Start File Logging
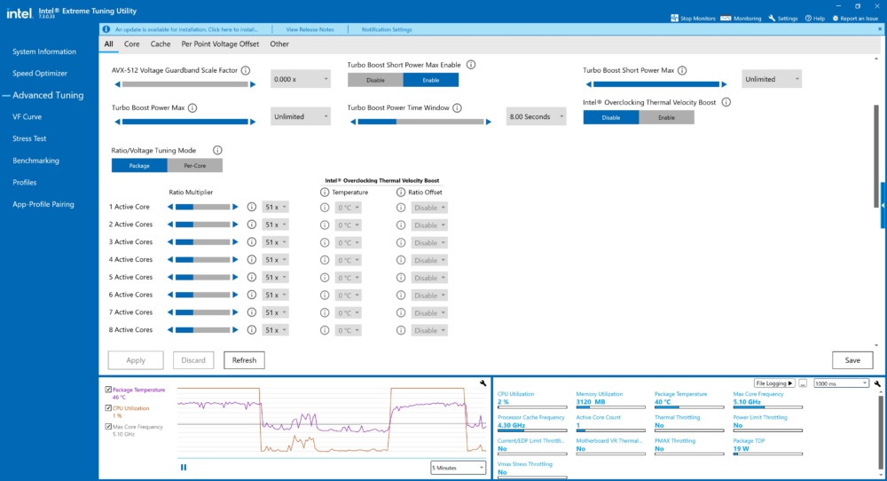 pyautogui.click(x=774, y=383)
